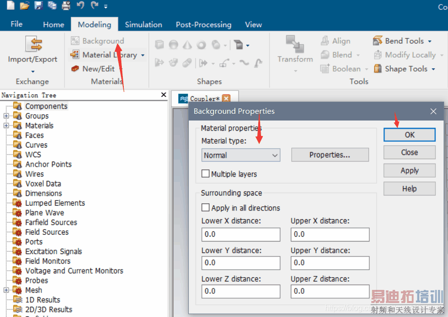
Task: Expand the Mesh tree node
Action: click(6, 290)
